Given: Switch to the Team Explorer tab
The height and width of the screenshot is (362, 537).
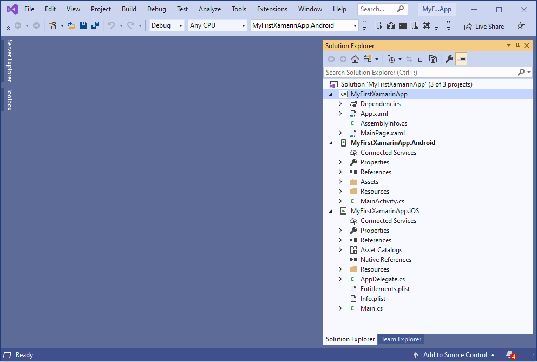Looking at the screenshot, I should coord(401,339).
